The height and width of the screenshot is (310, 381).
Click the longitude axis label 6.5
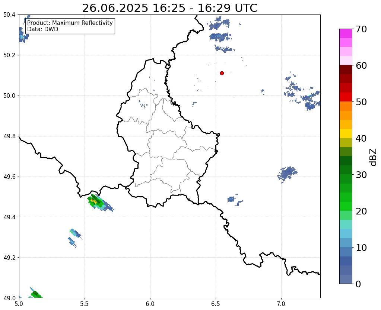click(x=216, y=304)
